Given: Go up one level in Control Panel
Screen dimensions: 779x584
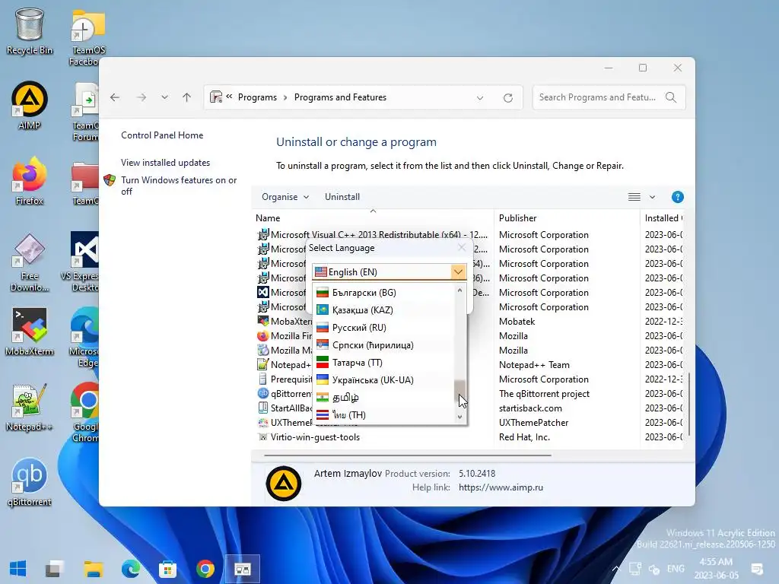Looking at the screenshot, I should click(x=187, y=97).
